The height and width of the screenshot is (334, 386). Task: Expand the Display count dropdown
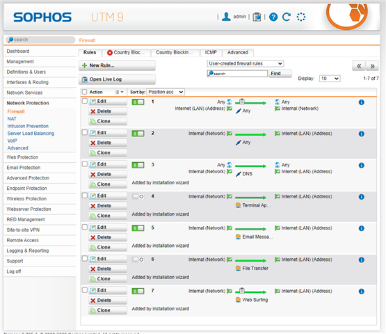(x=330, y=79)
